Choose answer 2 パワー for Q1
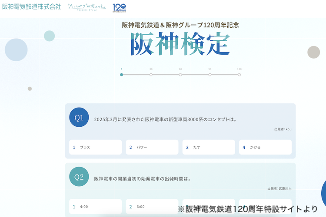This screenshot has height=217, width=326. (x=152, y=147)
